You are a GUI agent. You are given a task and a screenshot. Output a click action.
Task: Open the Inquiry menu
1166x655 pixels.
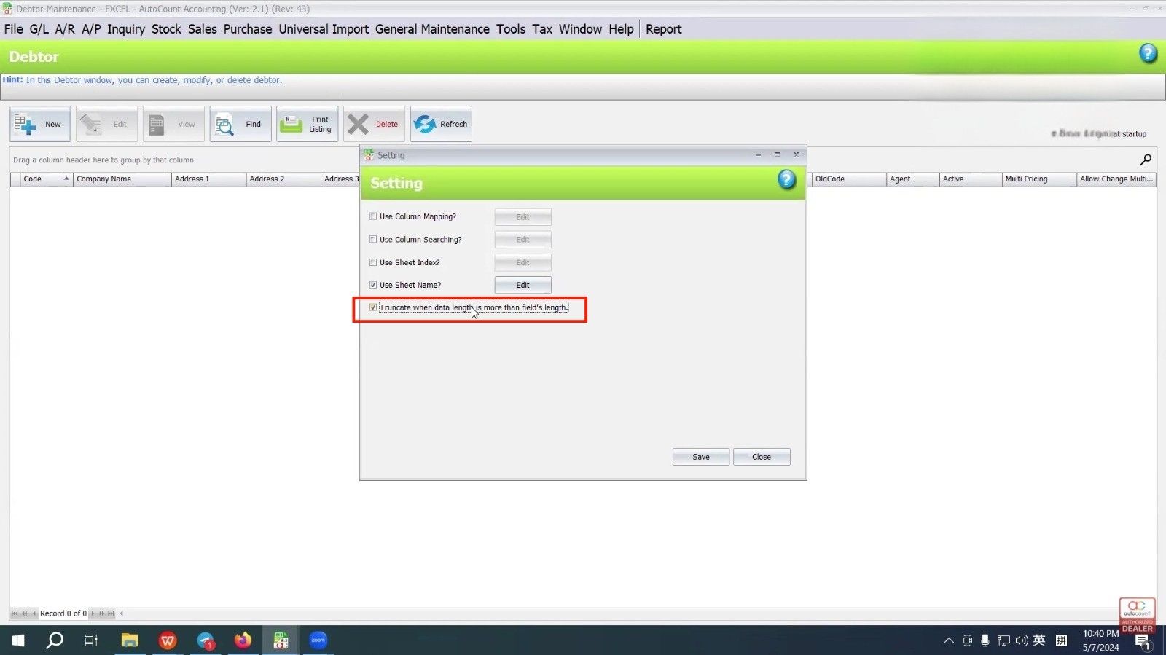click(126, 29)
